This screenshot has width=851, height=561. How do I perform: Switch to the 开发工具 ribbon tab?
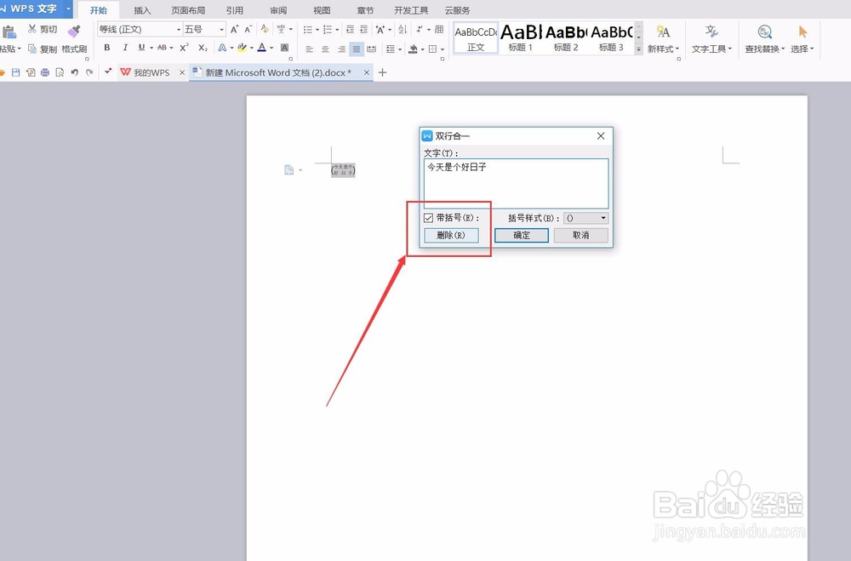[411, 10]
